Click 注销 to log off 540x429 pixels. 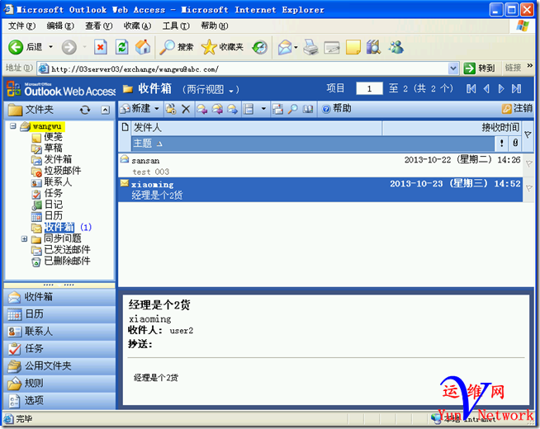(x=517, y=109)
